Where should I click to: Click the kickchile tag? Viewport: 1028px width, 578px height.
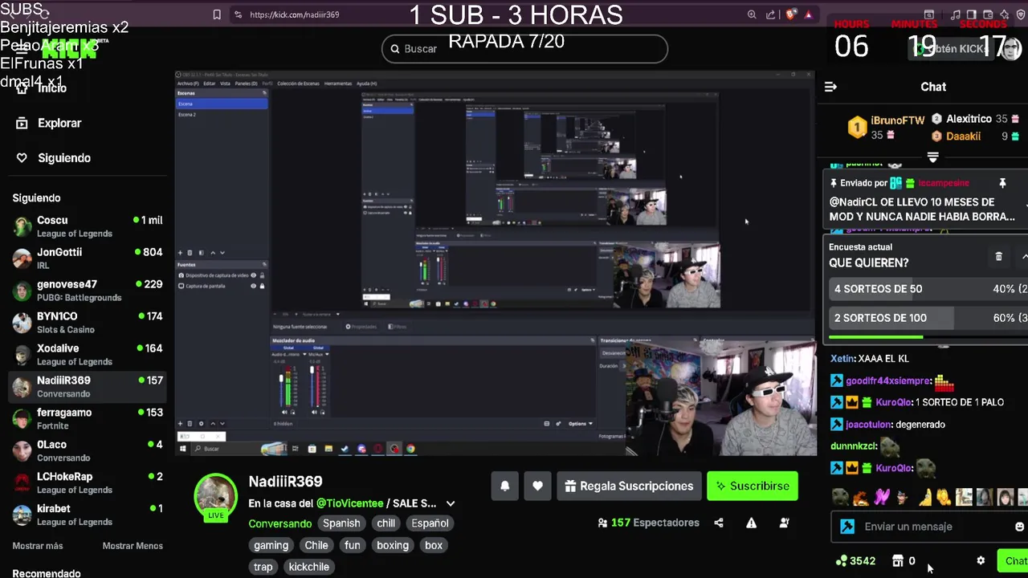(309, 567)
